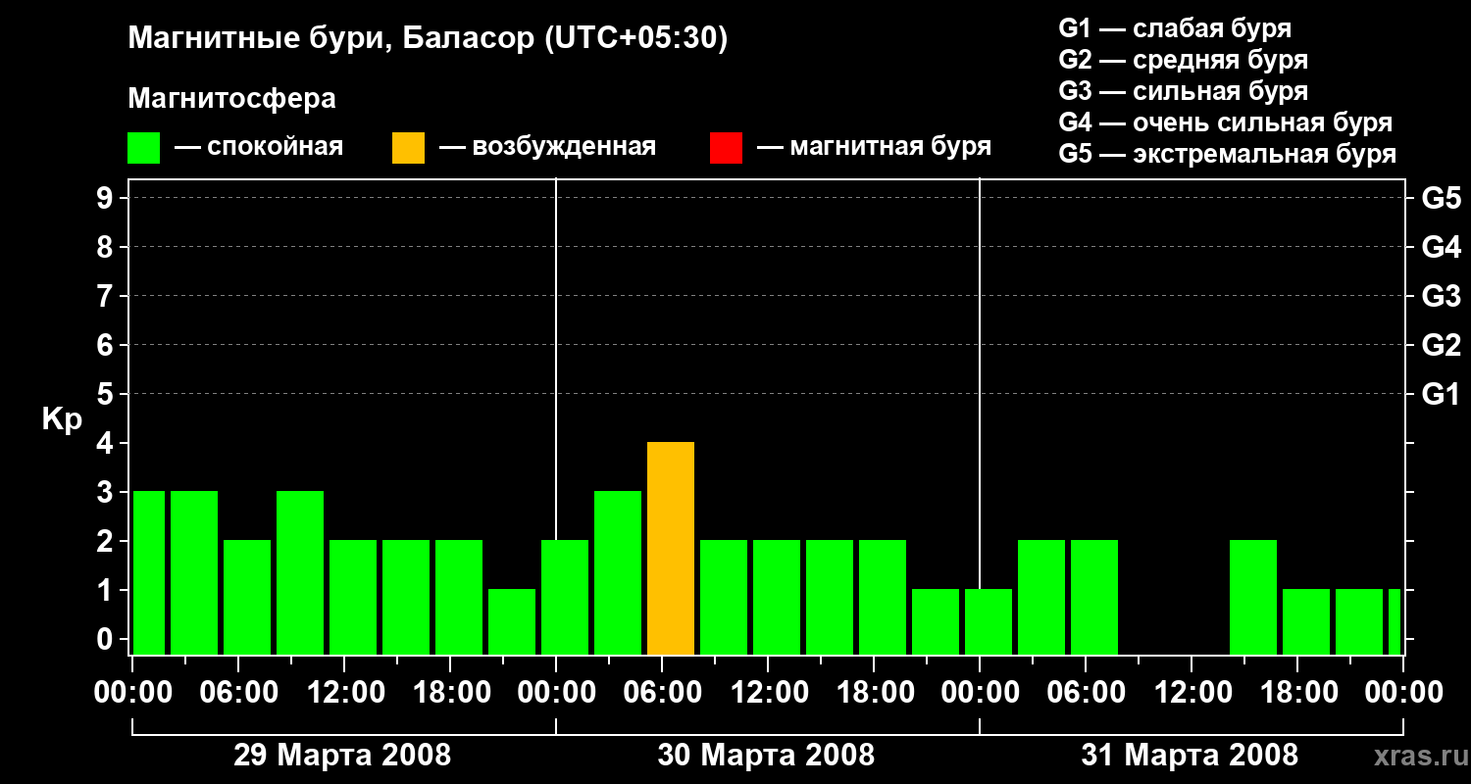Click the red 'магнитная буря' legend swatch
The height and width of the screenshot is (784, 1471).
[x=726, y=148]
